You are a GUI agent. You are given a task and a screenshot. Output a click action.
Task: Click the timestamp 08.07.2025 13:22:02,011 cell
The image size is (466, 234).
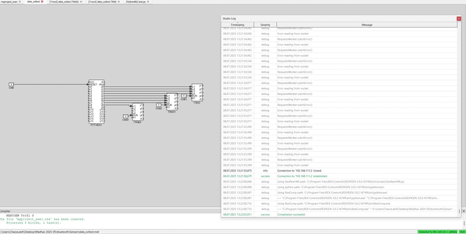pos(237,214)
